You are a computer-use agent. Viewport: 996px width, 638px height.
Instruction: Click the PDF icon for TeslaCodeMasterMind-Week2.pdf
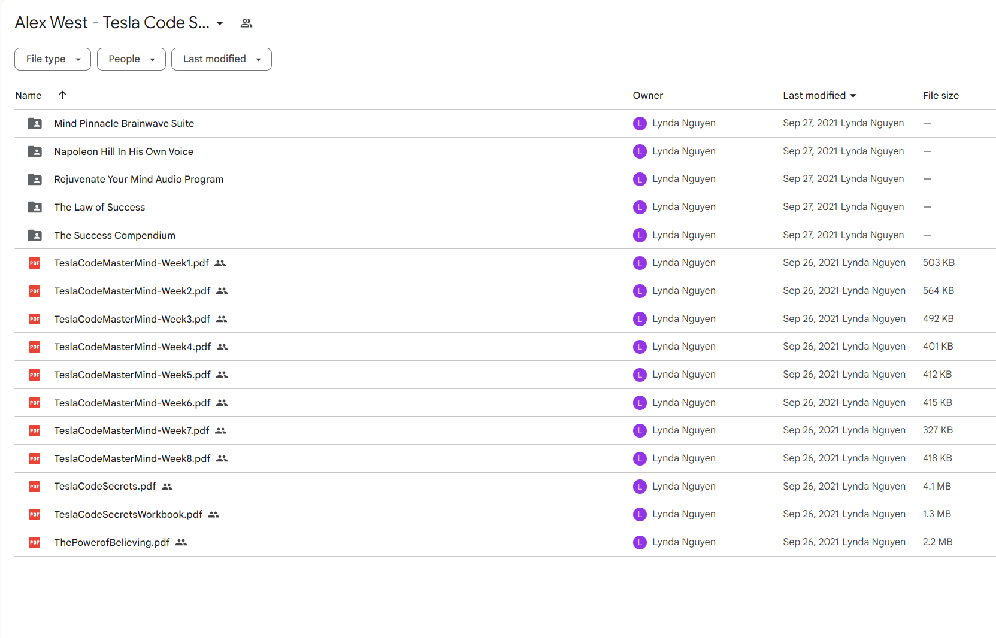point(35,291)
